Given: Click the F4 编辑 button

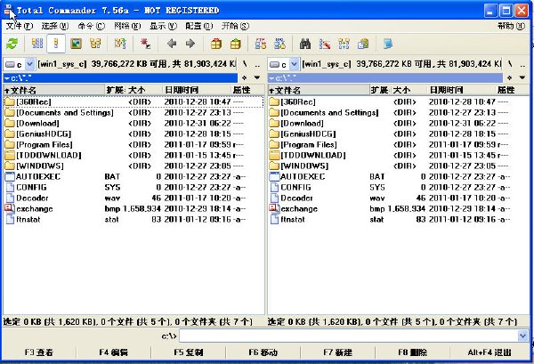Looking at the screenshot, I should pyautogui.click(x=113, y=352).
